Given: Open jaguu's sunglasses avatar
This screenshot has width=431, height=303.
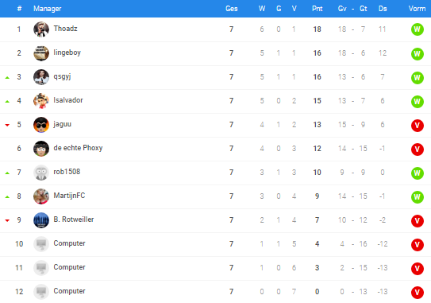Looking at the screenshot, I should click(41, 125).
